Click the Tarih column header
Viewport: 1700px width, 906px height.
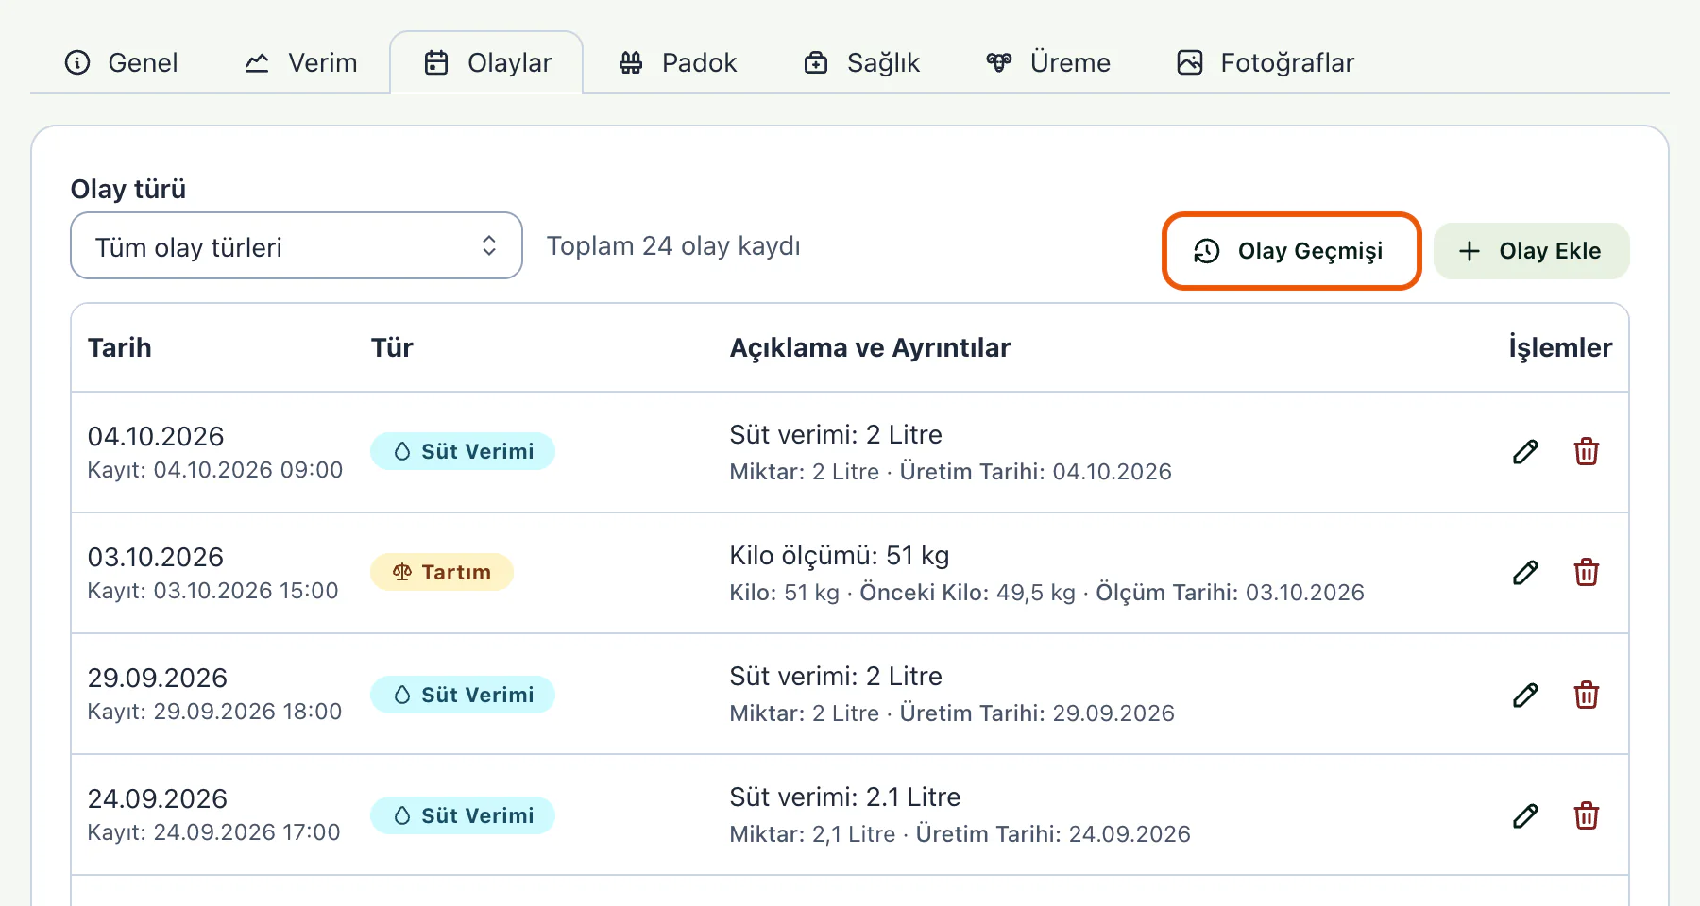pyautogui.click(x=120, y=347)
